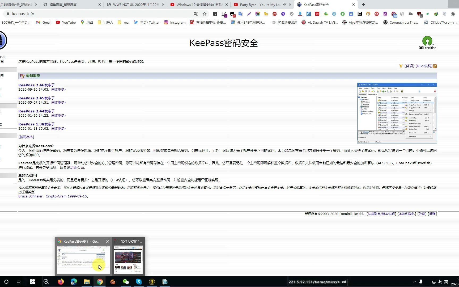
Task: Click the OSI certified logo
Action: click(x=427, y=43)
